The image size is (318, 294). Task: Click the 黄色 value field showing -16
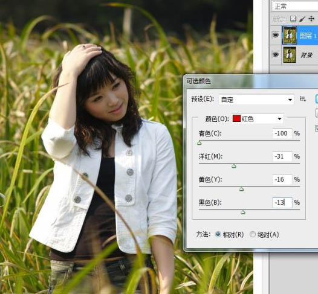click(x=282, y=179)
